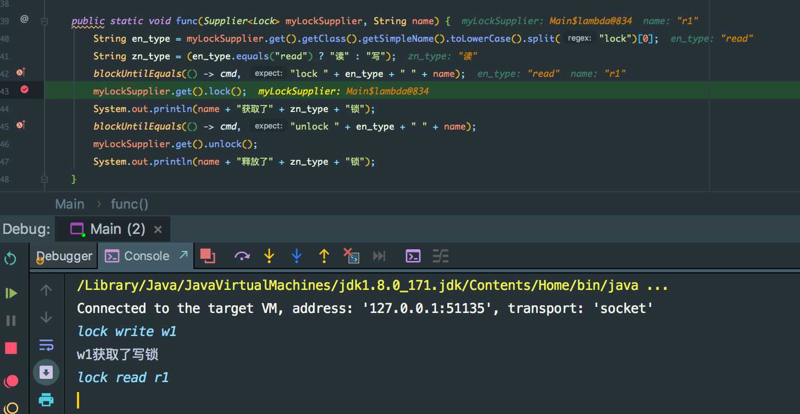Screen dimensions: 800x414
Task: Print the console output
Action: click(x=46, y=400)
